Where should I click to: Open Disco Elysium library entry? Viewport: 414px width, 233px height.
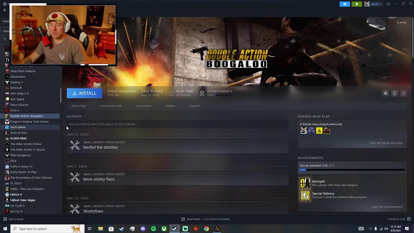tap(19, 105)
